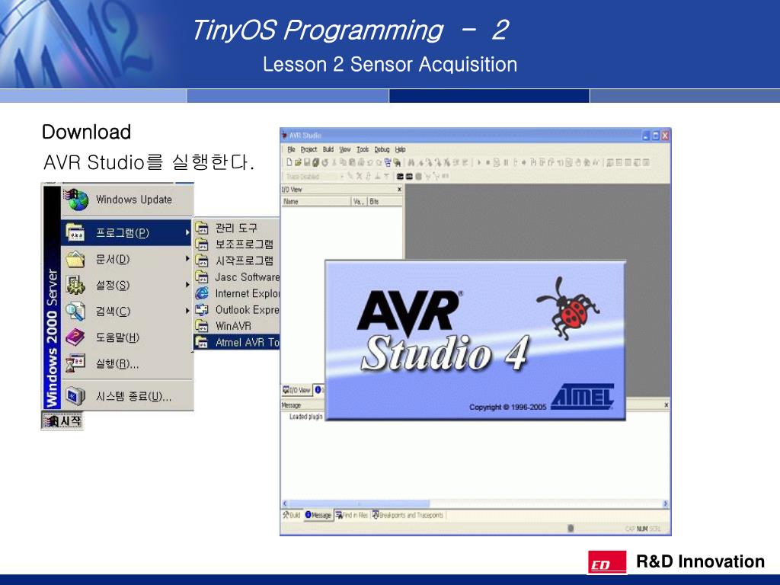Open 시작프로그램 submenu entry
Screen dimensions: 780x585
click(x=237, y=261)
